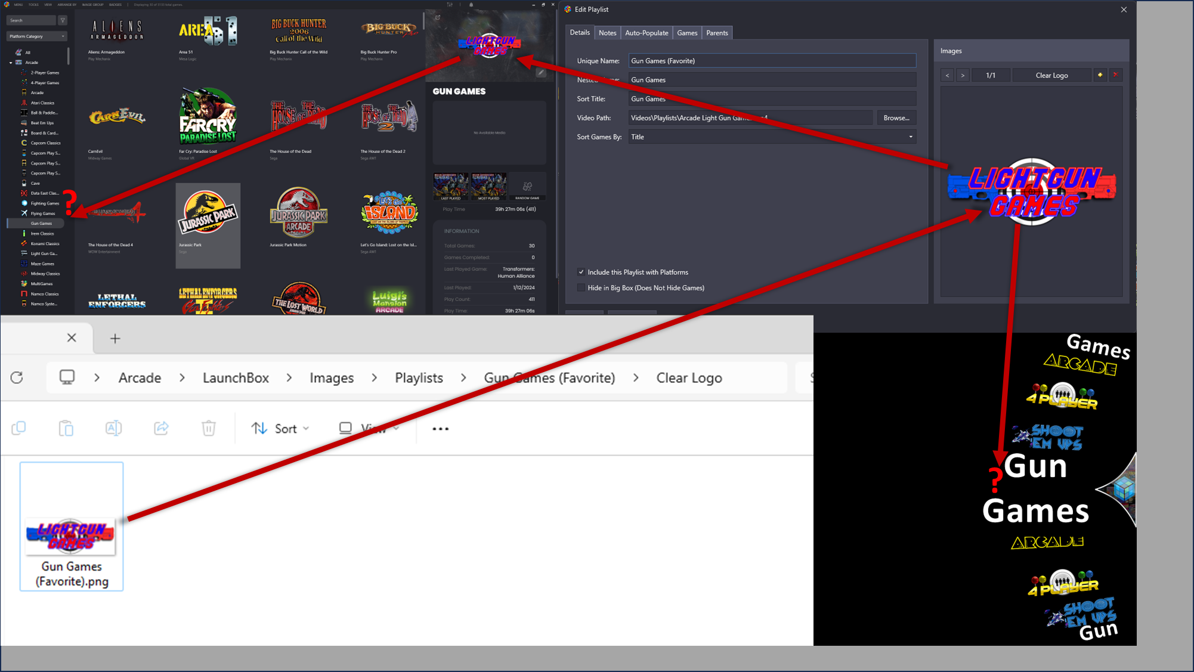Switch to the Auto-Populate tab
1194x672 pixels.
click(x=647, y=33)
